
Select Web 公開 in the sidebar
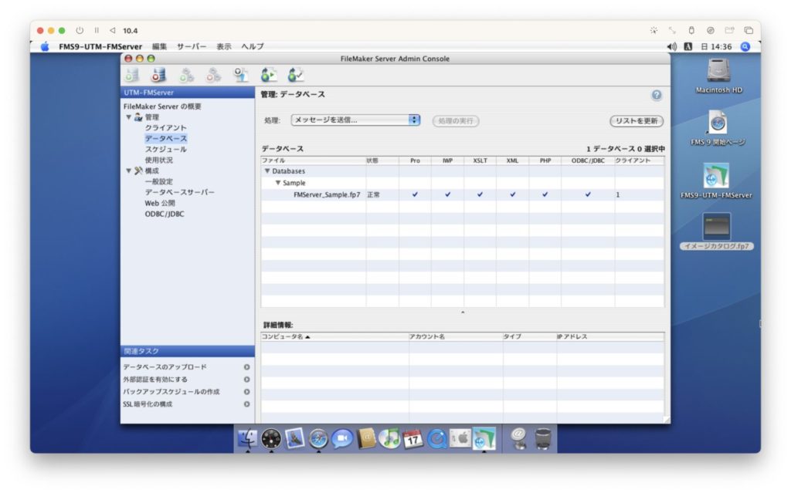(x=160, y=203)
